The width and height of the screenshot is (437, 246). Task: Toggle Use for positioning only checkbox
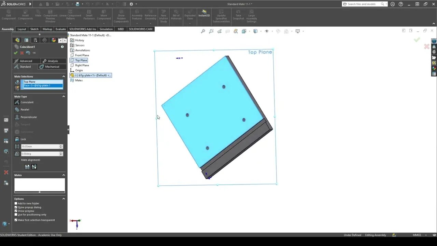coord(16,215)
